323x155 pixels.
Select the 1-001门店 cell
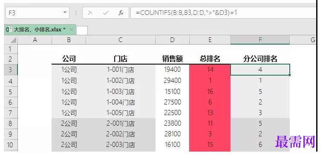click(x=121, y=70)
